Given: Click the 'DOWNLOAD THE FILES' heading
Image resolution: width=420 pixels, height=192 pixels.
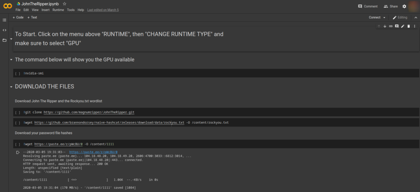Looking at the screenshot, I should click(x=44, y=87).
